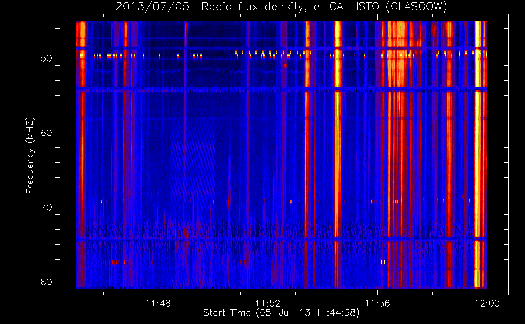Click the 70 frequency tick label
Image resolution: width=525 pixels, height=324 pixels.
point(46,207)
